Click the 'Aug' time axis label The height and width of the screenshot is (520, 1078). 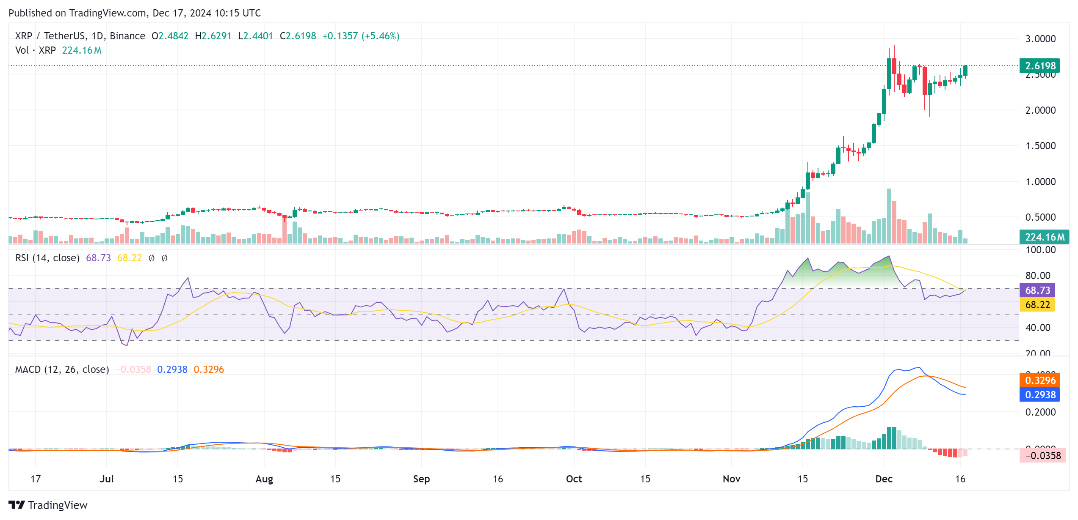[264, 479]
